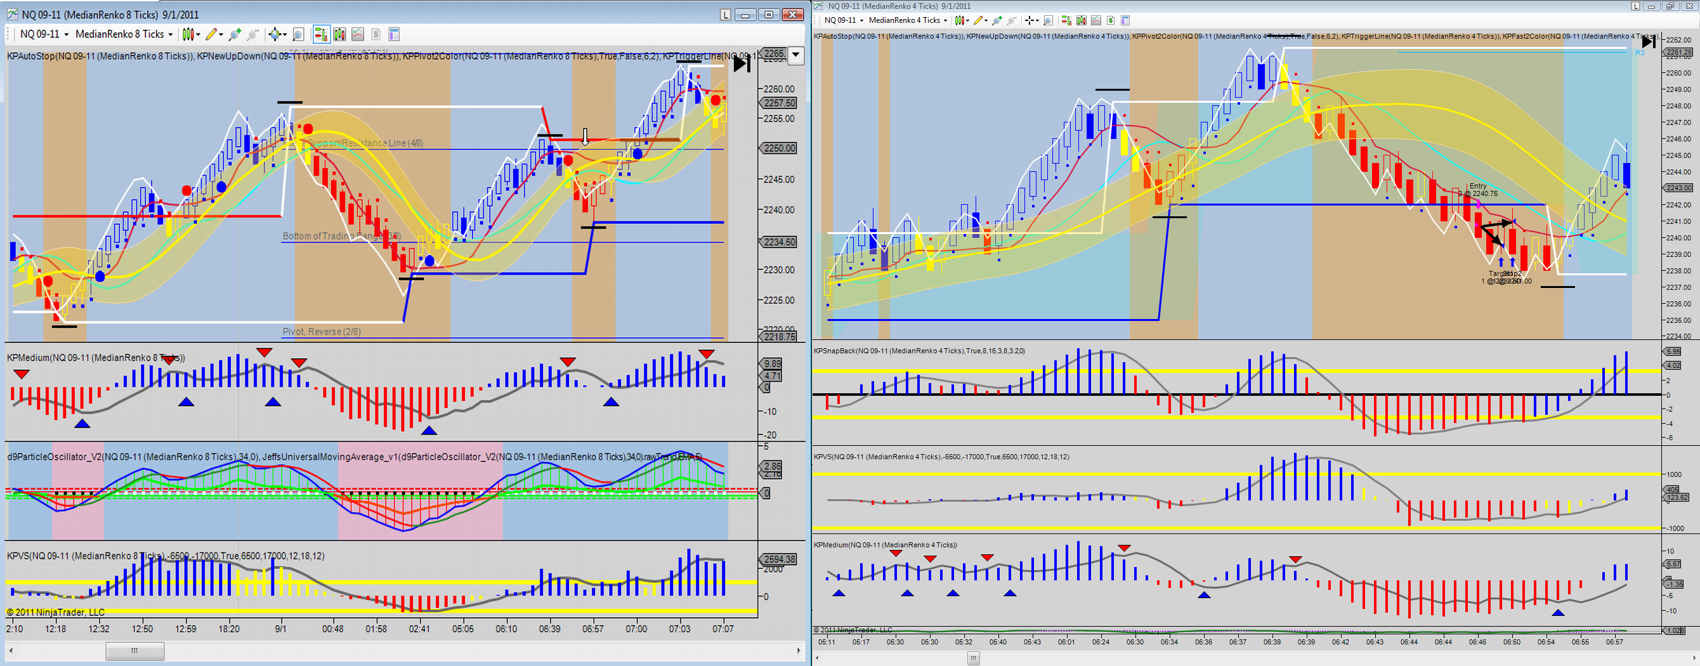The height and width of the screenshot is (666, 1700).
Task: Click the 2257.50 price marker on the 8 Ticks axis
Action: pyautogui.click(x=780, y=103)
